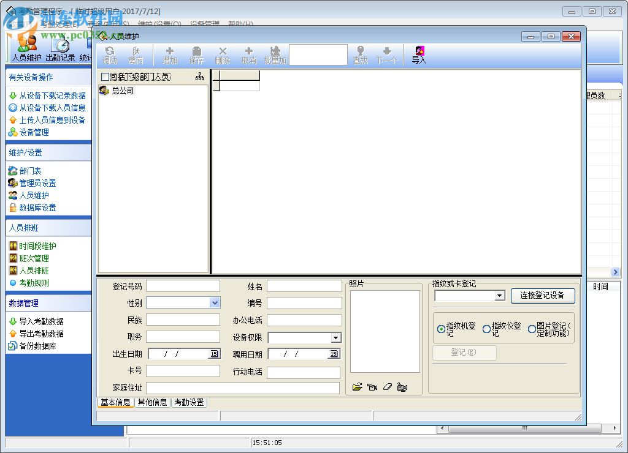The image size is (628, 453).
Task: Open the 设备权限 dropdown list
Action: (x=335, y=338)
